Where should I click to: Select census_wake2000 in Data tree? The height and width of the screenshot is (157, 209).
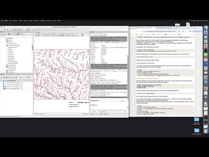(x=12, y=62)
